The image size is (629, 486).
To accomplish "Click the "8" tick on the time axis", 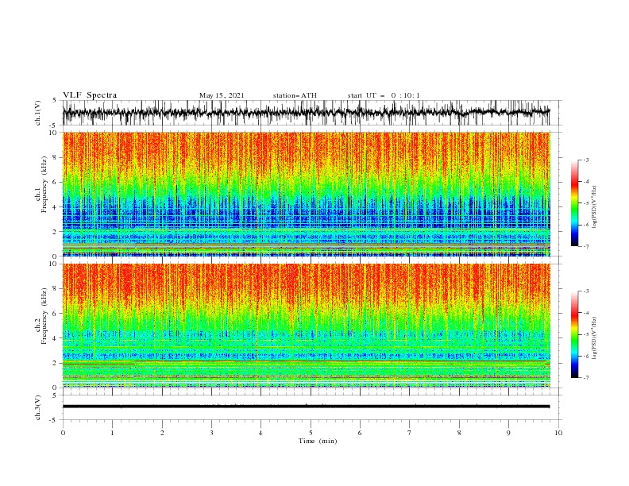I will point(459,433).
